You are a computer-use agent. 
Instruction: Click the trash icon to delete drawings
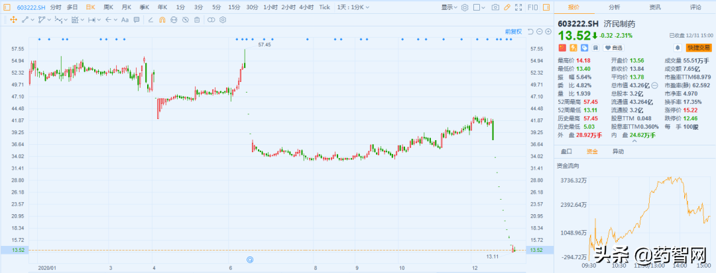point(196,20)
